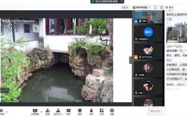
Task: Click the muted mic icon on glasses-avatar tile
Action: click(136, 93)
